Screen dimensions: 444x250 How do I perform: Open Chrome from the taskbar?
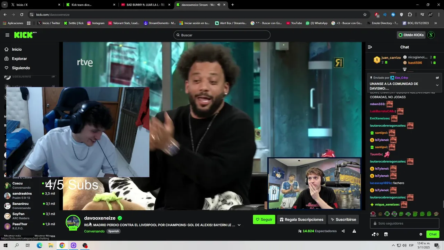coord(62,245)
